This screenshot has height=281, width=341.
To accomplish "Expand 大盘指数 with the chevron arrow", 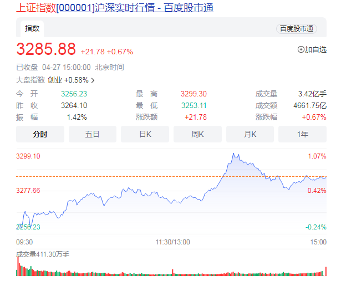I will point(93,80).
